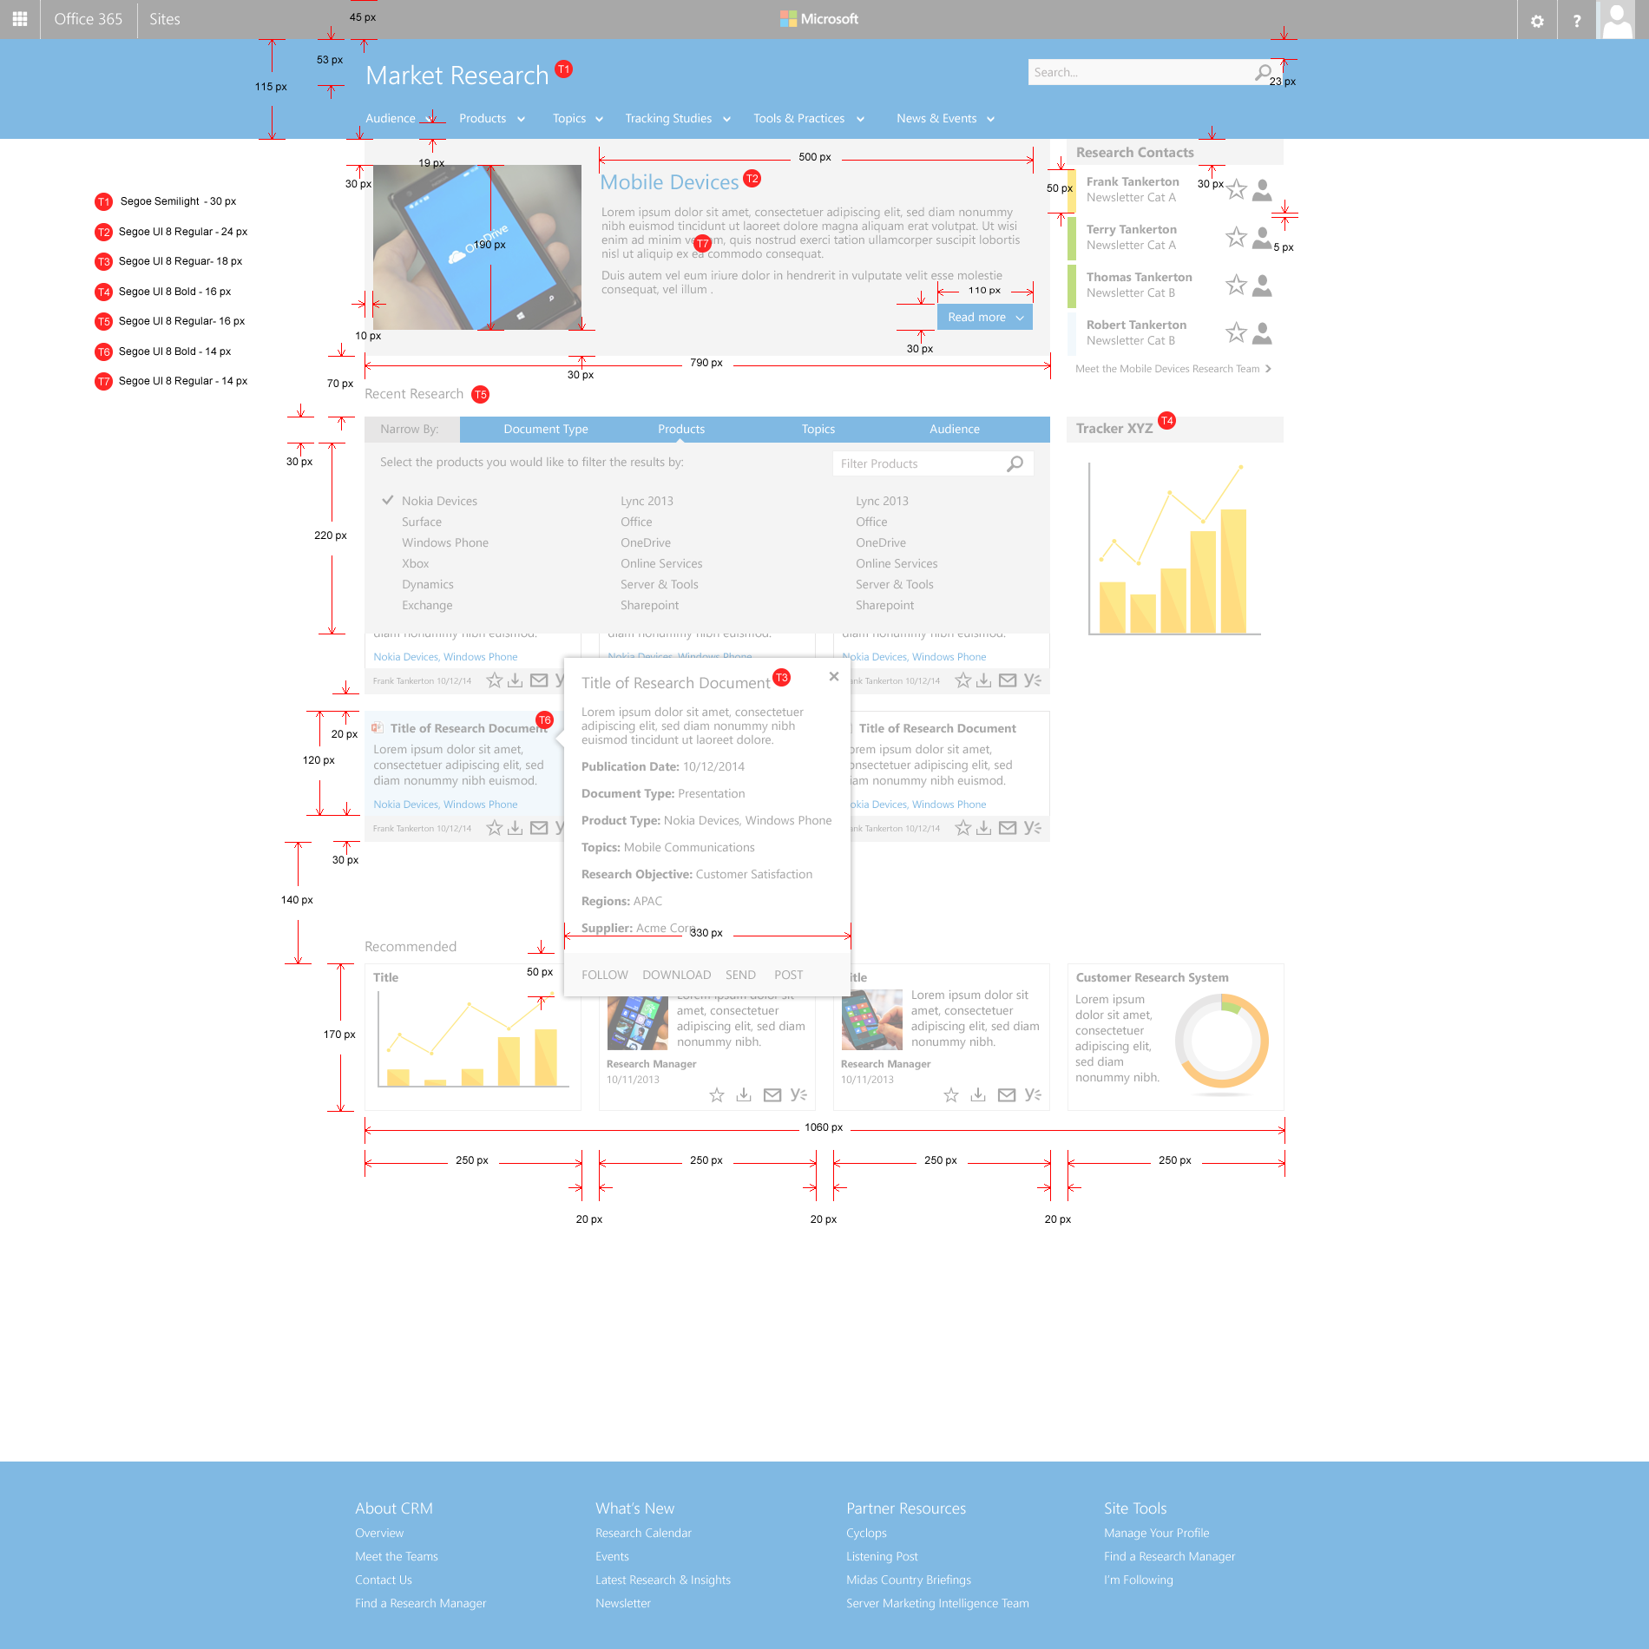Open Office 365 home in top bar
The width and height of the screenshot is (1649, 1649).
pos(88,19)
